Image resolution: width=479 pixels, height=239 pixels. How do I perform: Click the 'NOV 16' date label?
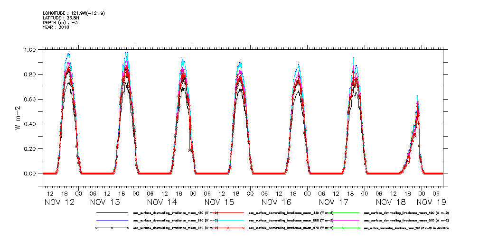click(277, 202)
